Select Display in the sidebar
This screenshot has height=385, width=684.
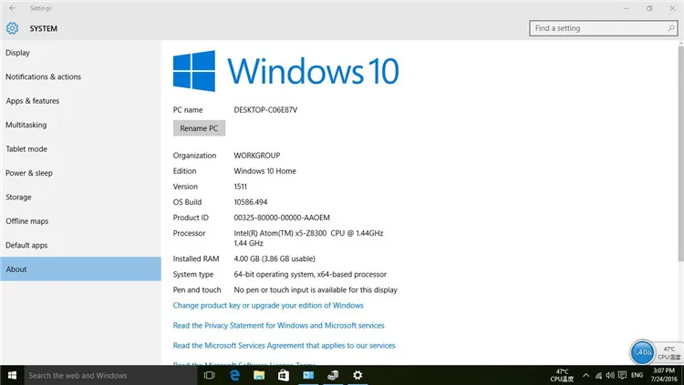pos(80,53)
